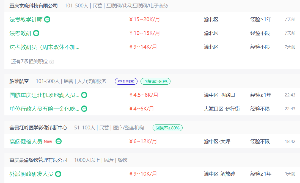The height and width of the screenshot is (183, 300).
Task: Open company 全景红岭医学影像诊断中心
Action: tap(38, 127)
